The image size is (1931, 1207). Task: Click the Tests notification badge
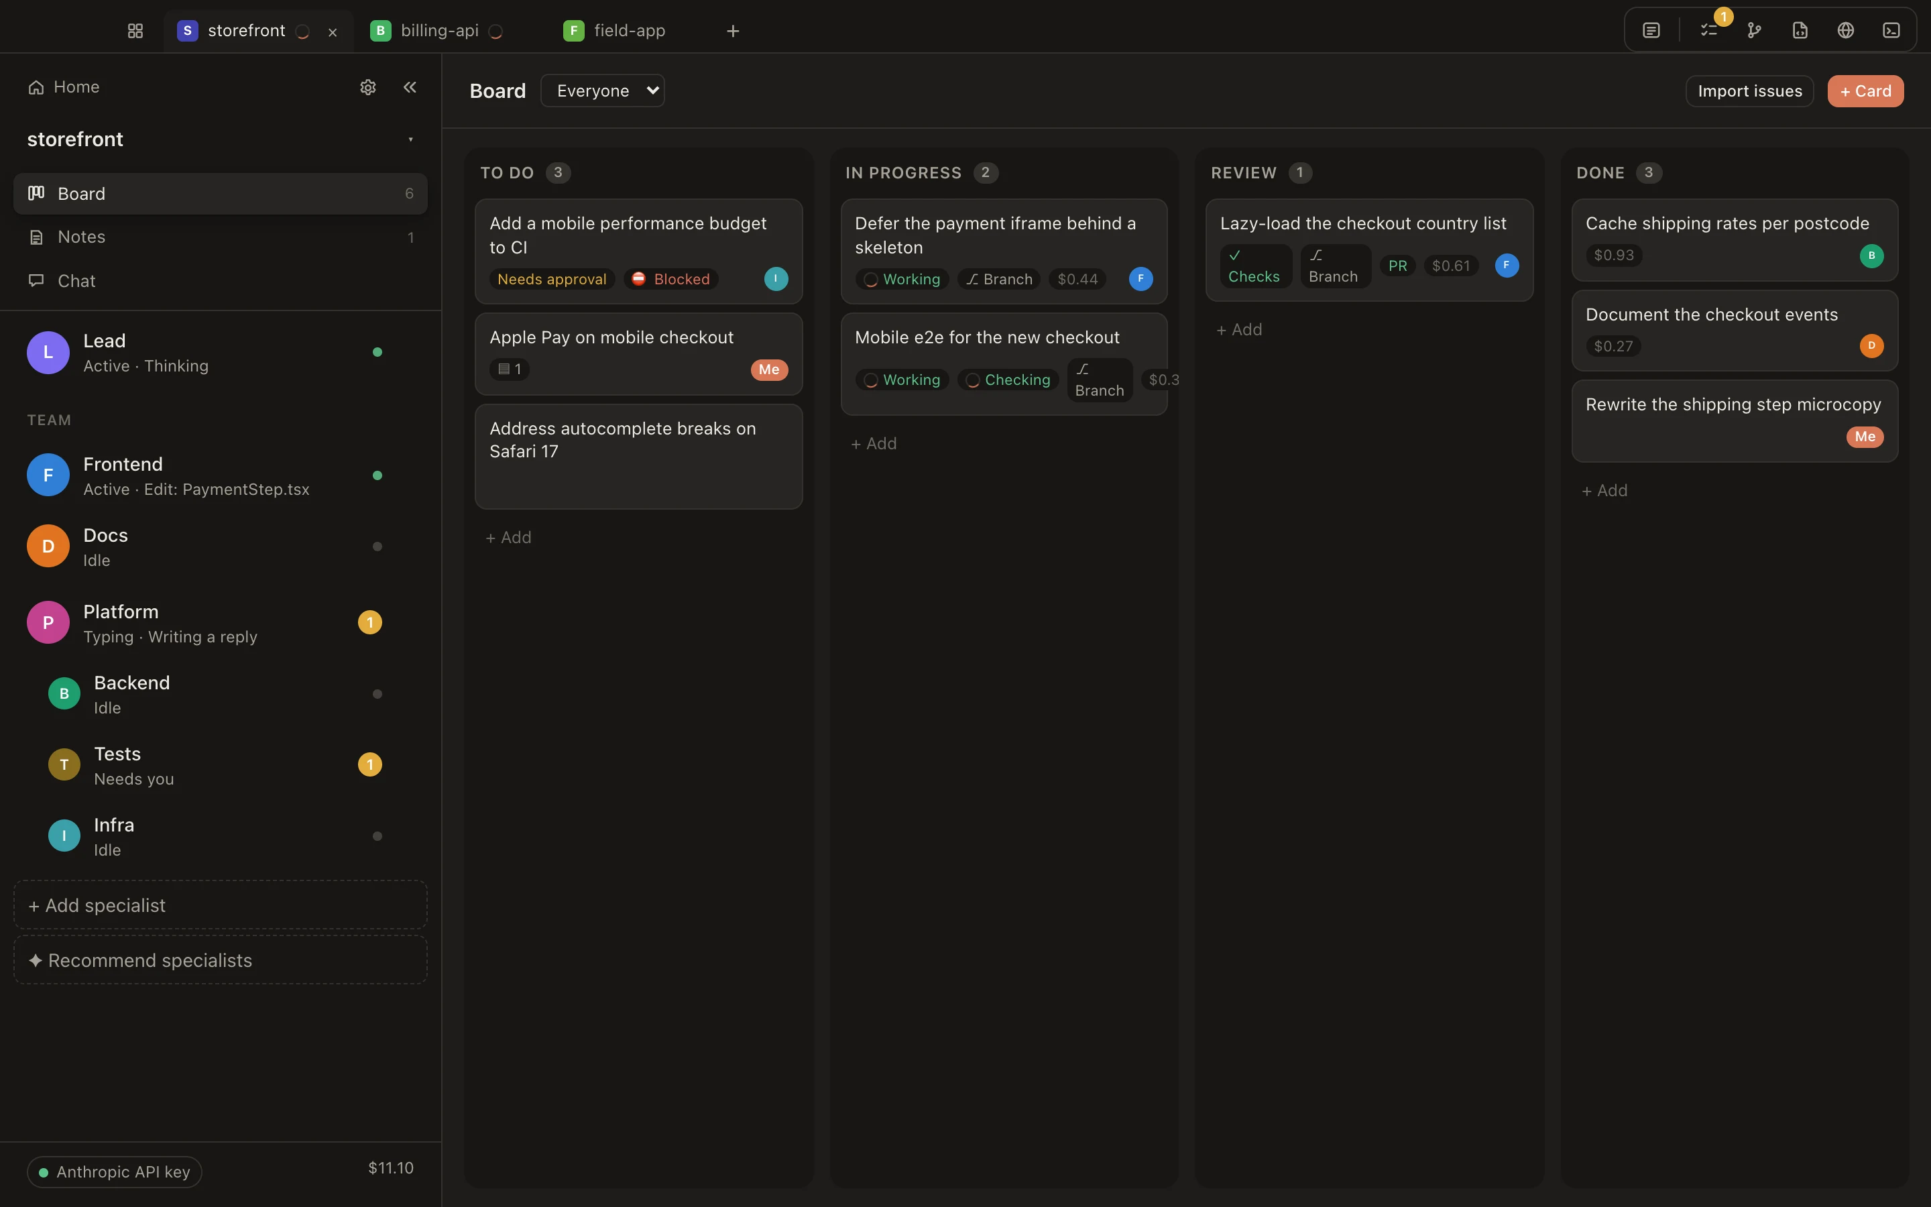click(x=369, y=764)
